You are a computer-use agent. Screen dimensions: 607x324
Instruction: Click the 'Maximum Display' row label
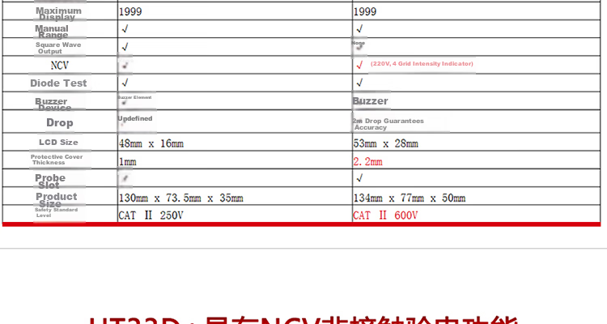coord(58,14)
